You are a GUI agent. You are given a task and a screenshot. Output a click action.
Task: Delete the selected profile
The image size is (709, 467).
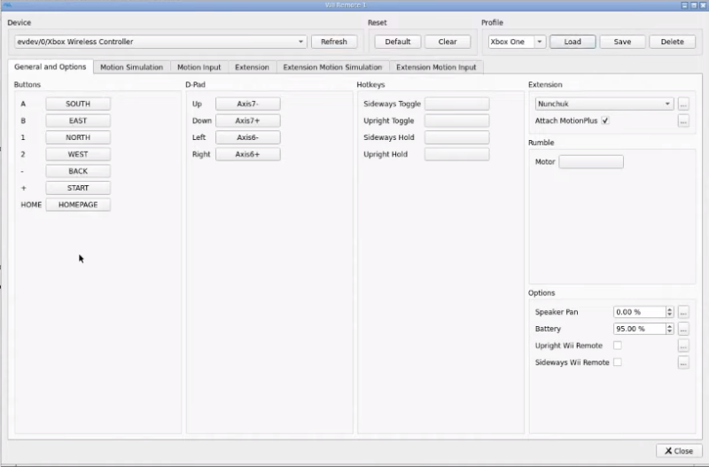(x=673, y=42)
